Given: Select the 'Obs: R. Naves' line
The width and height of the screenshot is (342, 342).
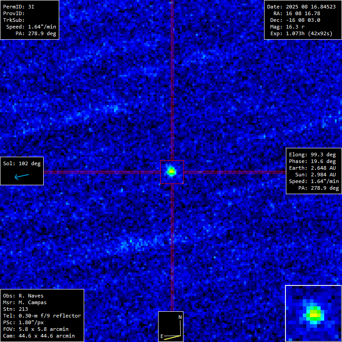Looking at the screenshot, I should (x=23, y=296).
